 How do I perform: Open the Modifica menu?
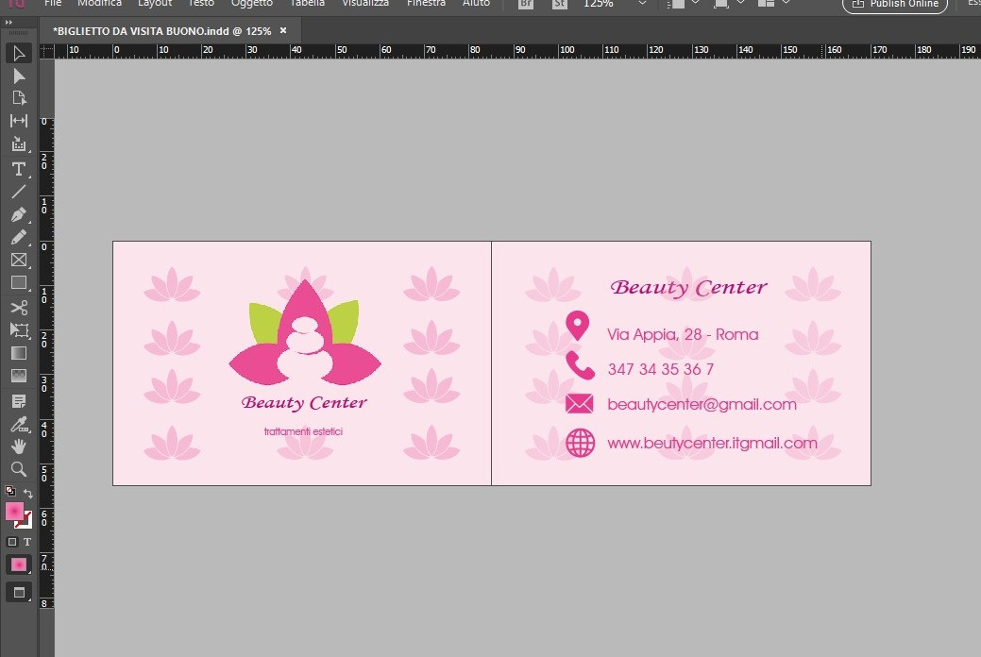[99, 3]
